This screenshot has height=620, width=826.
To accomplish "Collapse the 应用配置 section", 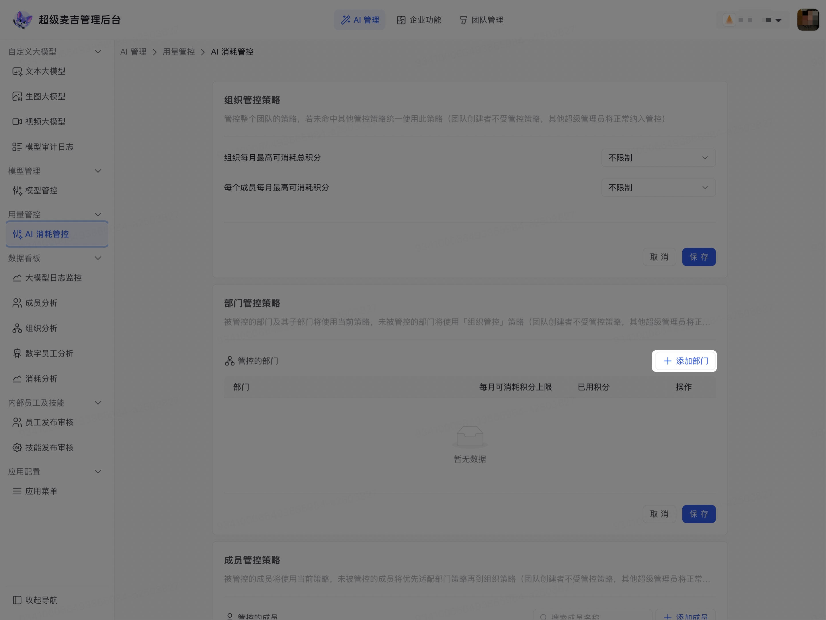I will pos(98,472).
